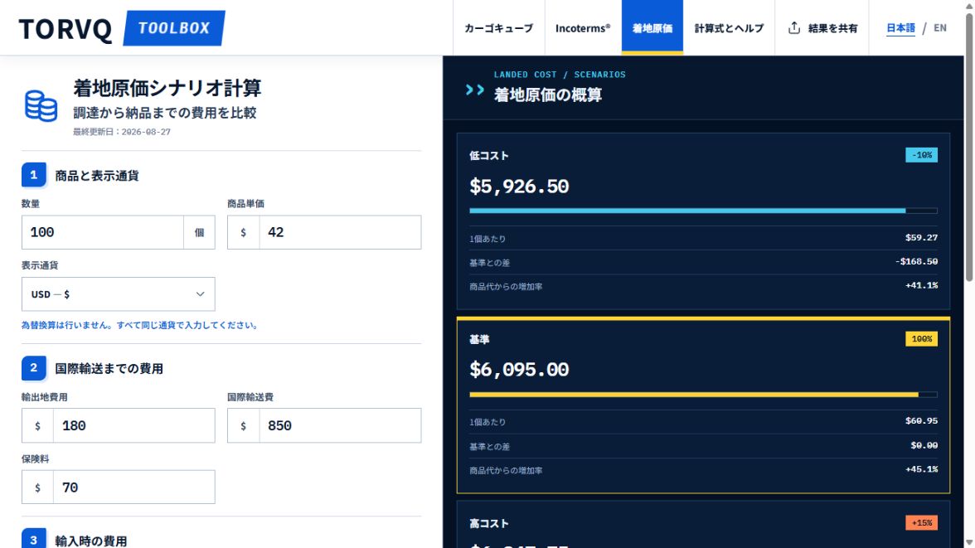Click the coin stack icon
This screenshot has width=975, height=548.
tap(41, 106)
